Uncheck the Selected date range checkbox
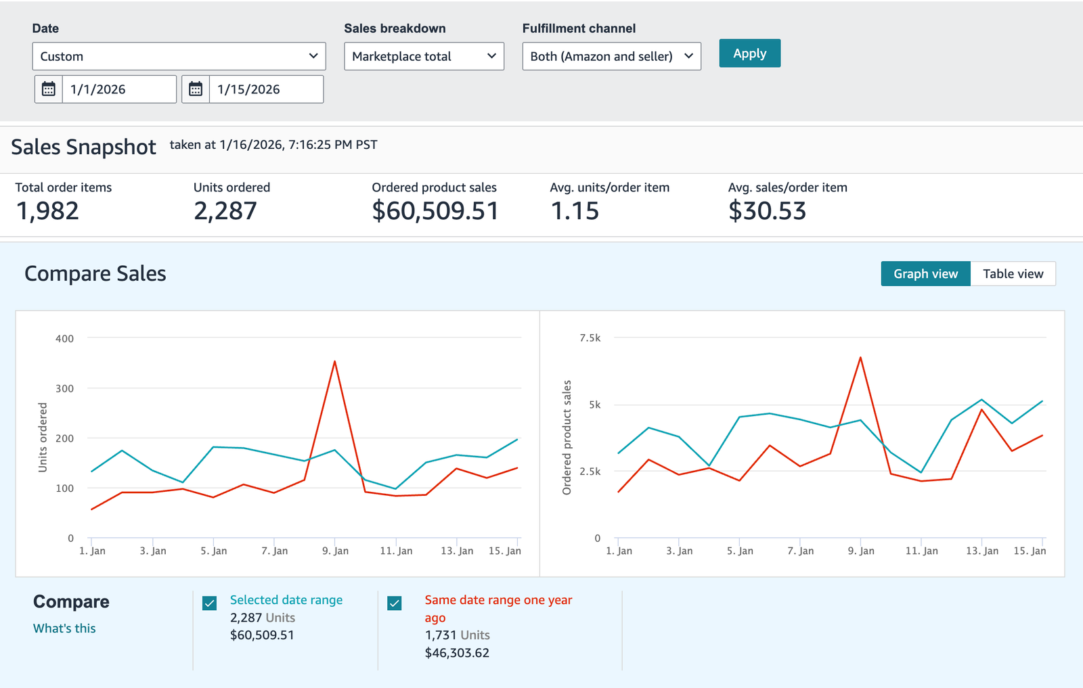The height and width of the screenshot is (688, 1083). pos(210,603)
